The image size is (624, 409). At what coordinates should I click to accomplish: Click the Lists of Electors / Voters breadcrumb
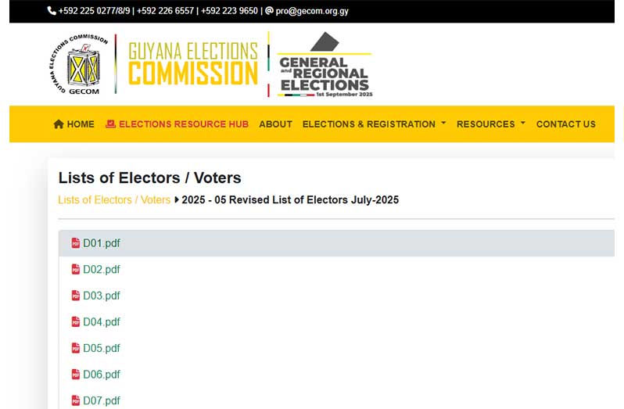click(x=114, y=199)
